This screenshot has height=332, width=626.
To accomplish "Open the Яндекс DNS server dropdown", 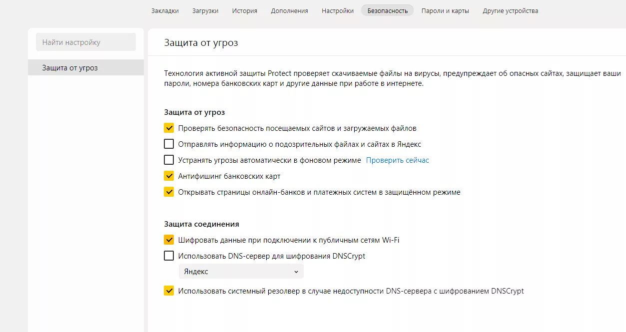I will point(241,272).
